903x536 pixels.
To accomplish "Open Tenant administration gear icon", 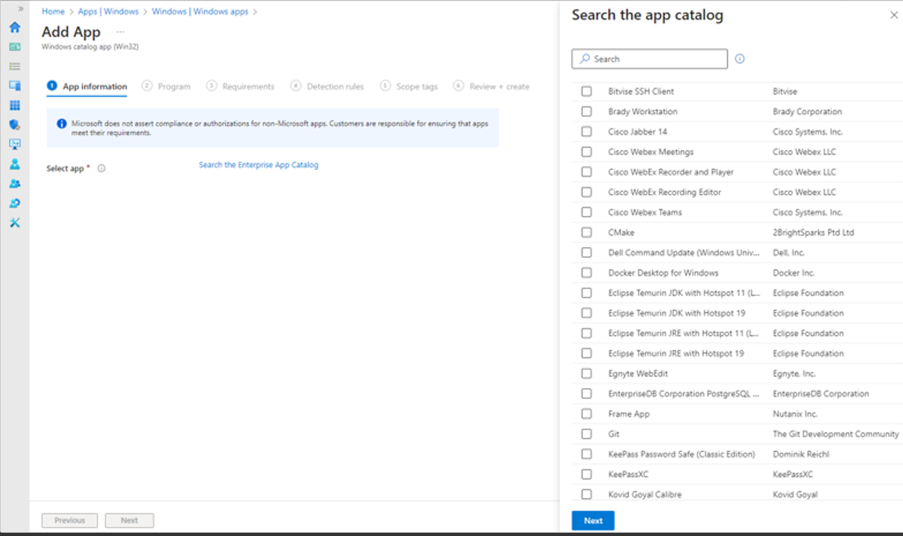I will pyautogui.click(x=15, y=203).
